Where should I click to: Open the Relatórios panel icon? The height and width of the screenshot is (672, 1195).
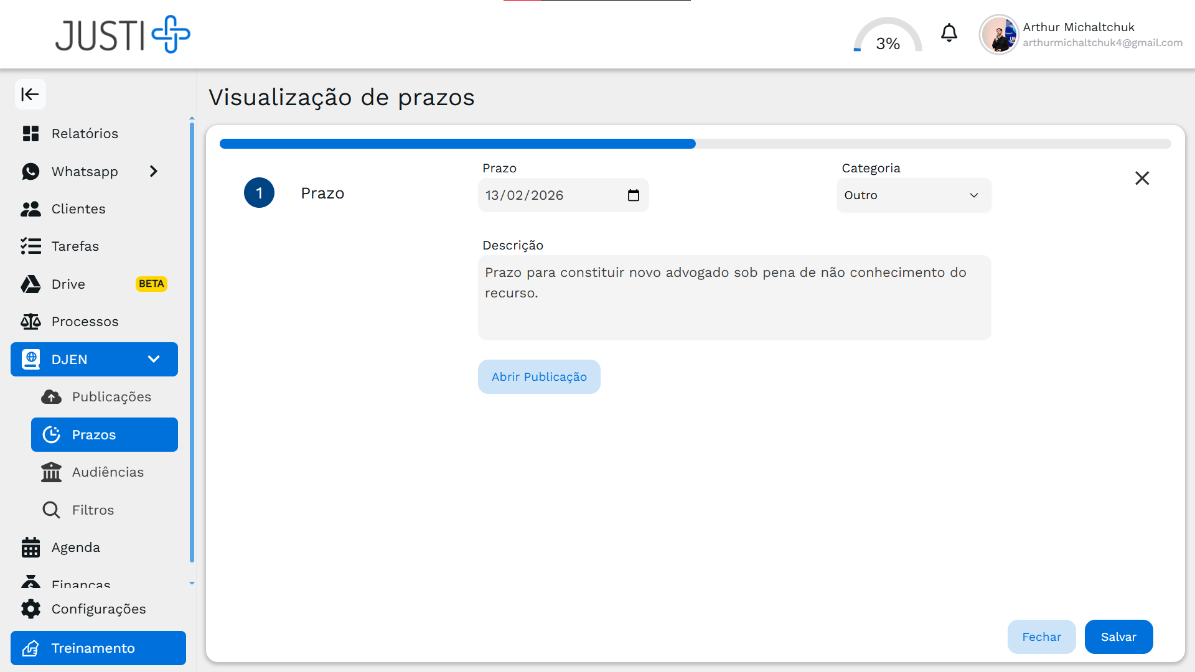coord(31,133)
